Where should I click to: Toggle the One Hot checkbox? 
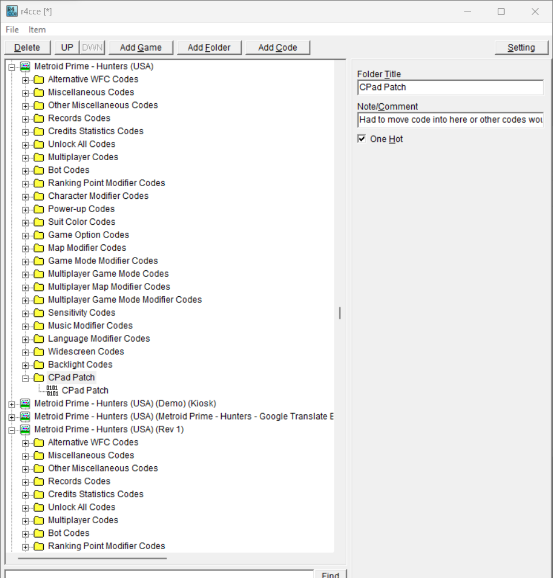point(361,139)
